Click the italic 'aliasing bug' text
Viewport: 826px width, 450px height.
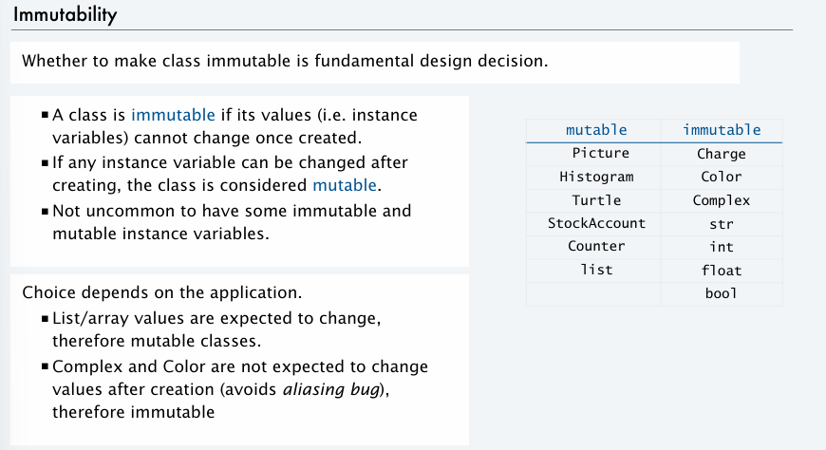tap(331, 389)
